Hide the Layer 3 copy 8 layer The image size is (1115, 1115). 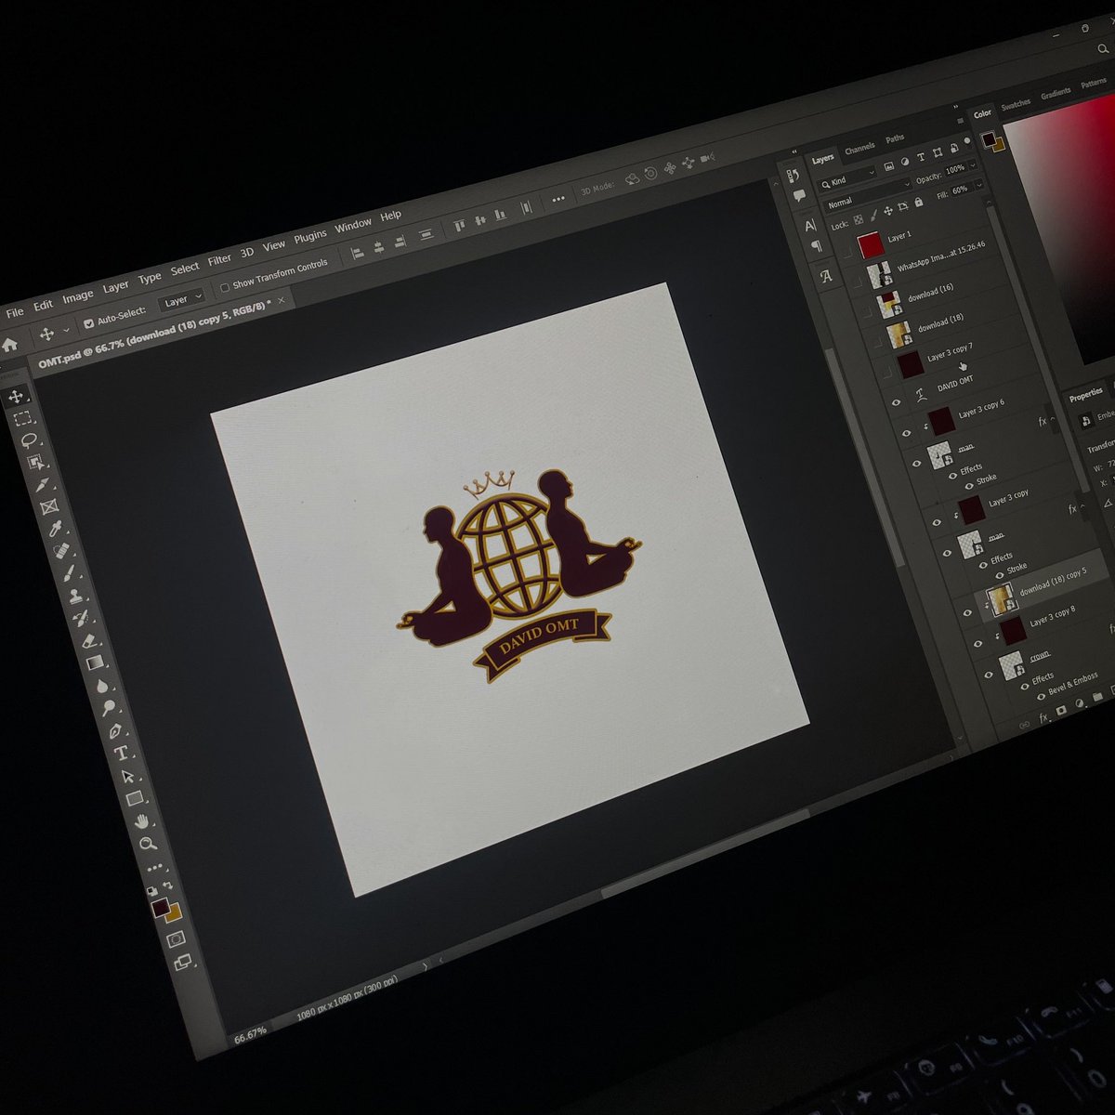click(977, 643)
